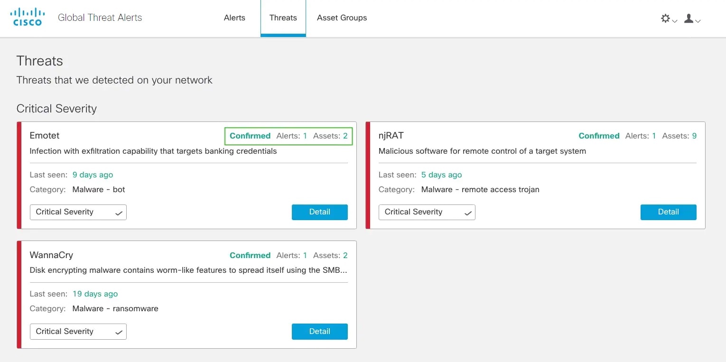Viewport: 726px width, 362px height.
Task: Click njRAT Confirmed status label
Action: [599, 136]
